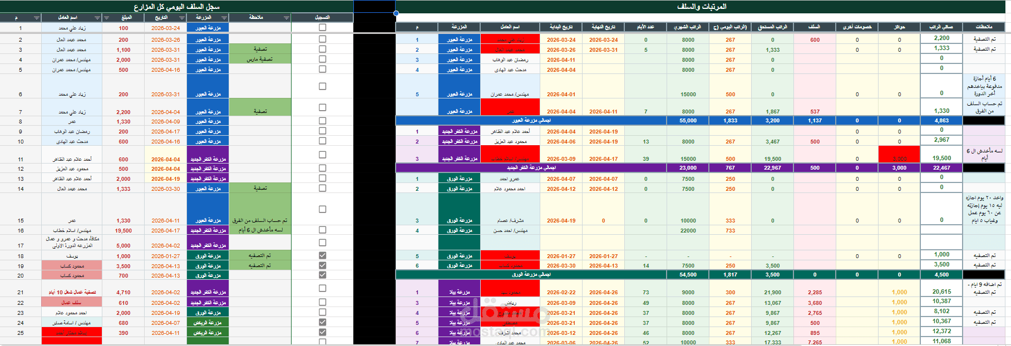Viewport: 1011px width, 346px height.
Task: Click the الراتب المستحق column header
Action: pos(772,27)
